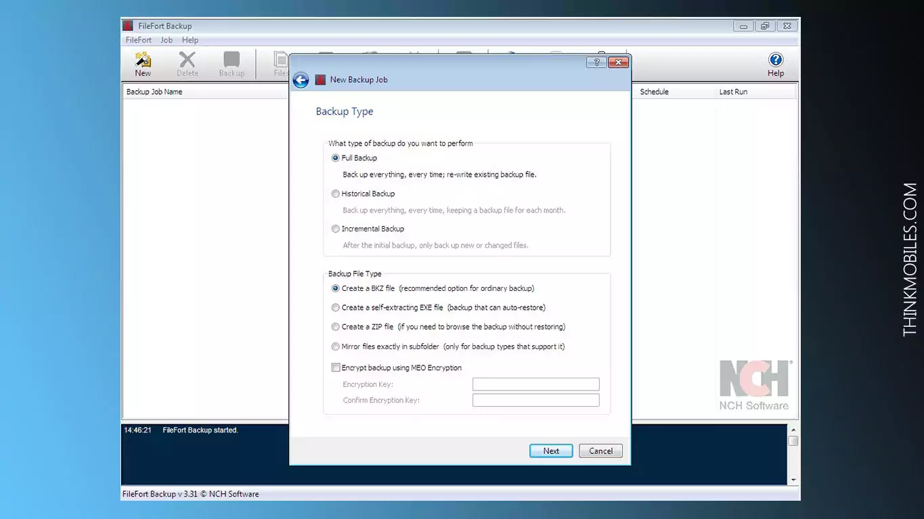Sort by the Backup Job Name column
This screenshot has width=924, height=519.
[x=206, y=92]
